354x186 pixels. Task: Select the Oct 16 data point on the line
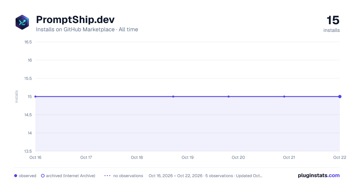(x=35, y=97)
